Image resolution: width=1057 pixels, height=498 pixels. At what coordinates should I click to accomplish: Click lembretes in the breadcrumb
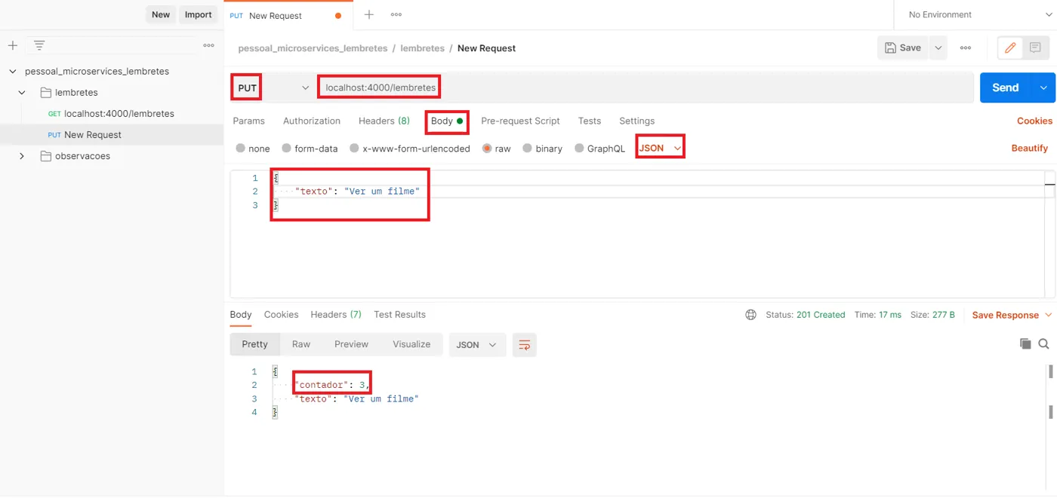tap(423, 48)
